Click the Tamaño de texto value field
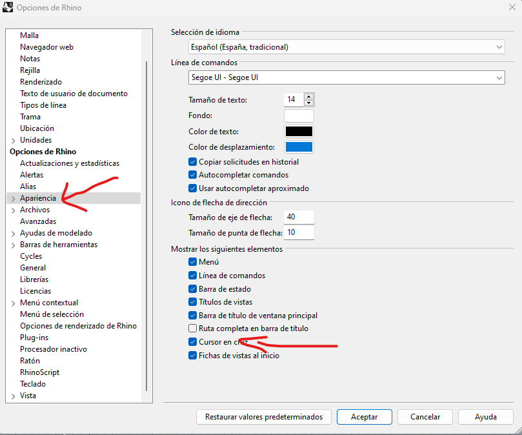The image size is (522, 435). 294,99
